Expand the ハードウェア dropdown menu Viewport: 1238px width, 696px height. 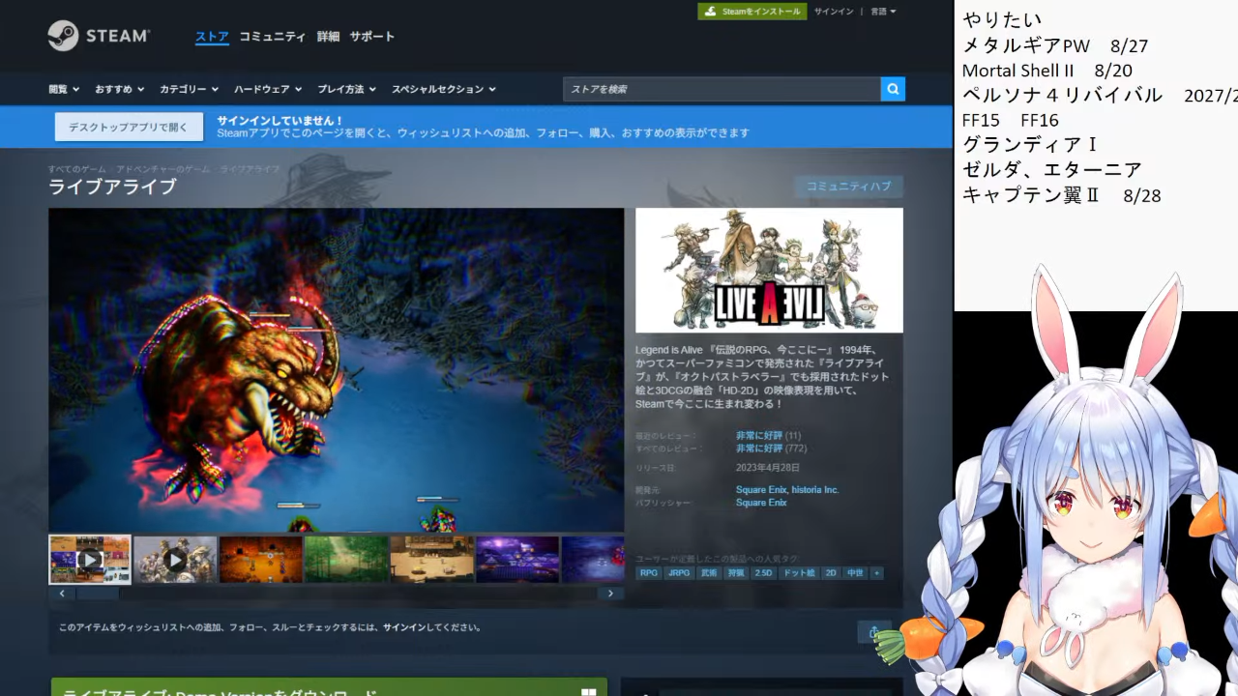tap(268, 89)
